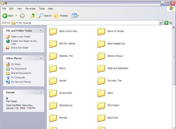Open My Network Places link
The image size is (176, 129).
pos(21,82)
